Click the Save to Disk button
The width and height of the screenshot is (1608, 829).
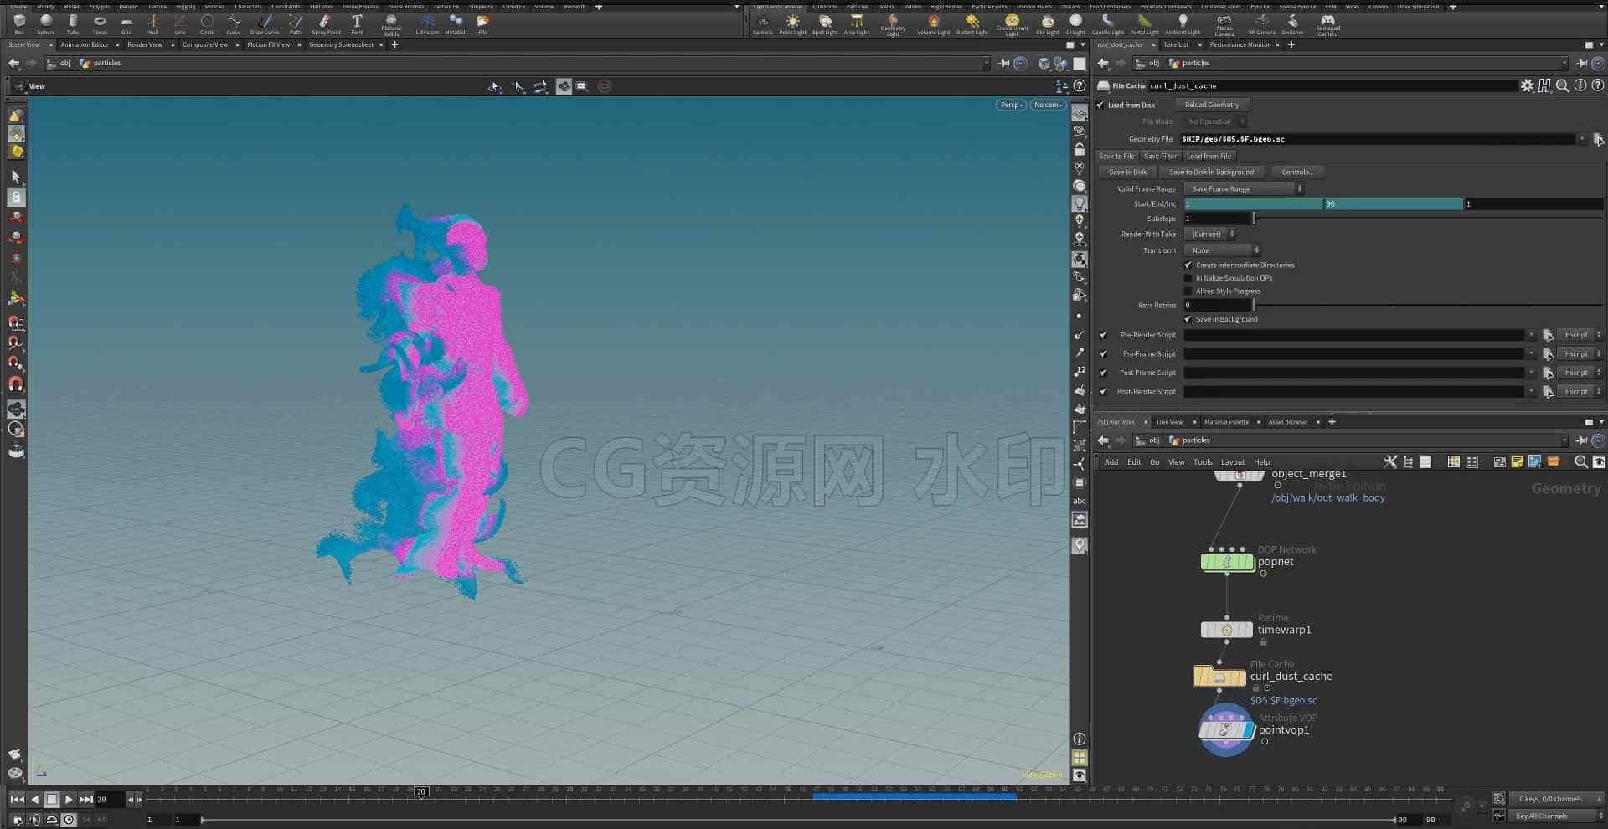[1127, 172]
